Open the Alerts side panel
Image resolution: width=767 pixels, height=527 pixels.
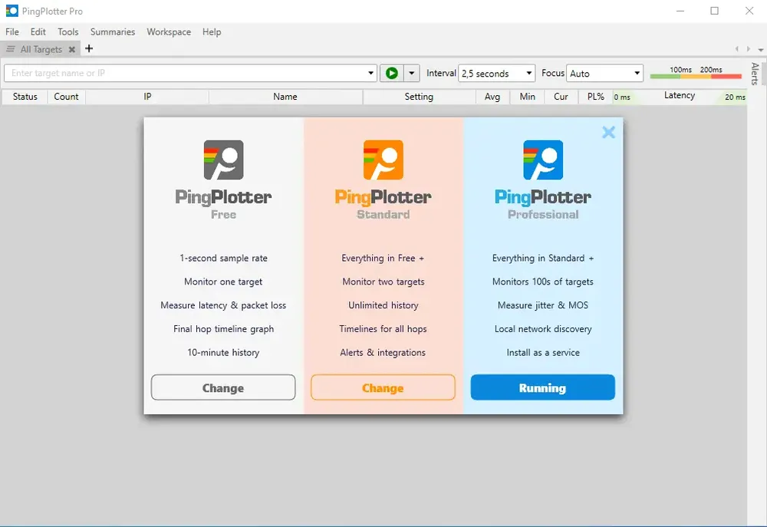point(755,74)
